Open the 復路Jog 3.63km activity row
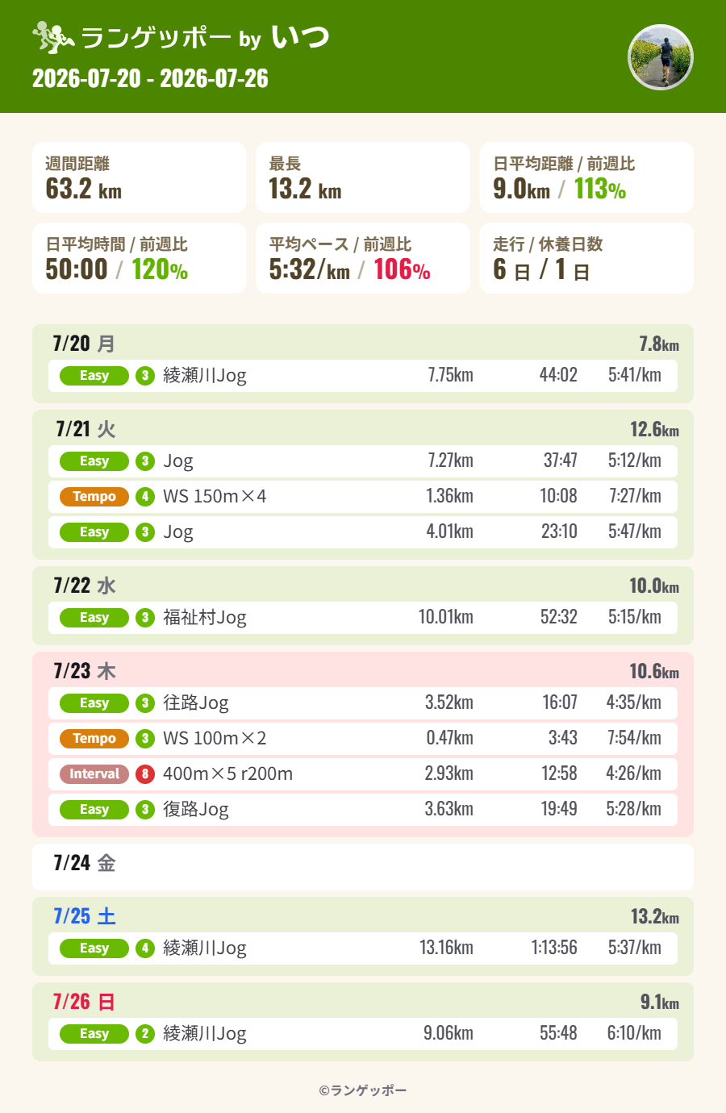The width and height of the screenshot is (726, 1113). [x=363, y=810]
